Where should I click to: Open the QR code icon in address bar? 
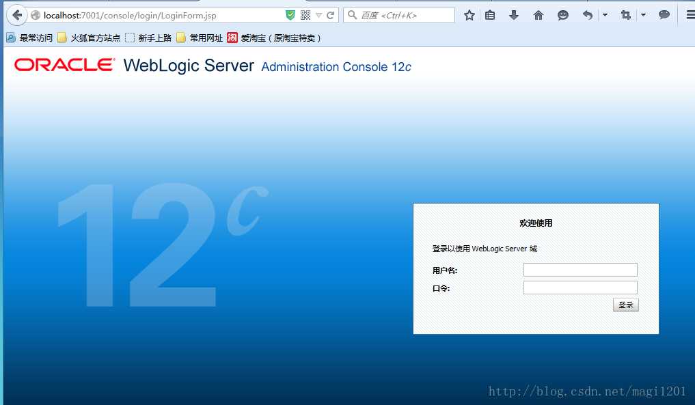coord(305,15)
